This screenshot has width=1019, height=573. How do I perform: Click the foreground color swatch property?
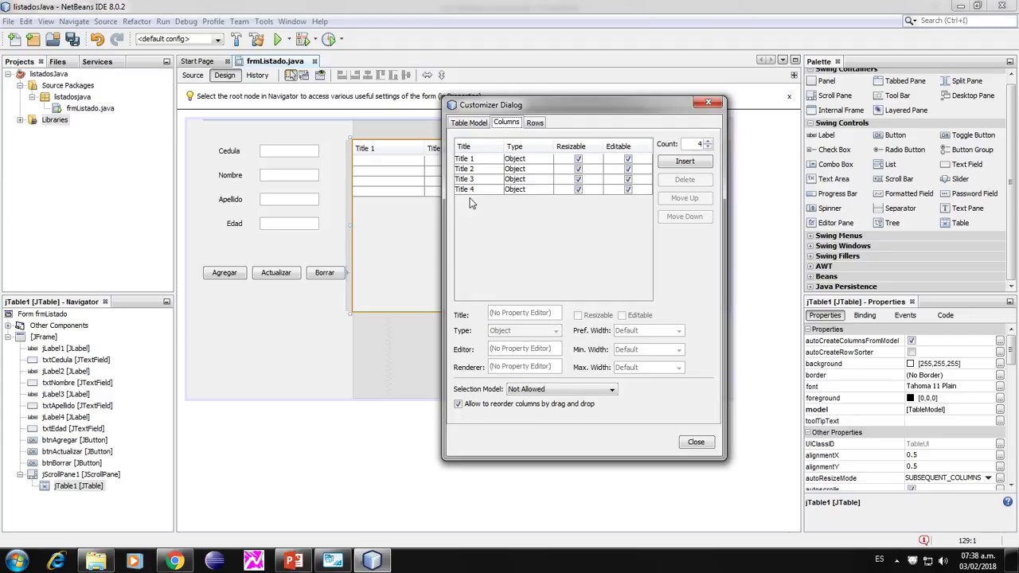tap(910, 398)
